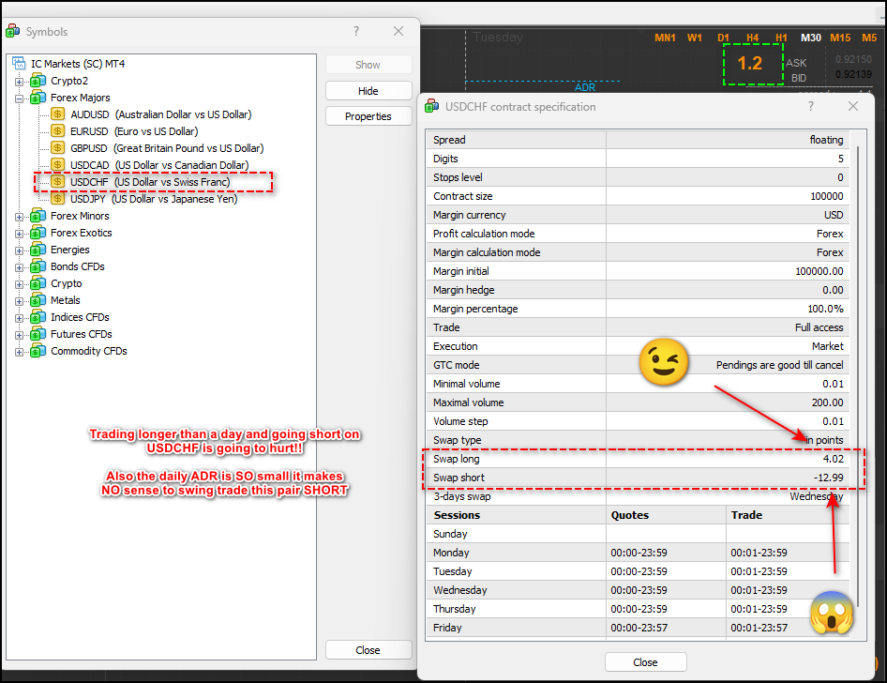Image resolution: width=887 pixels, height=683 pixels.
Task: Click the Futures CFDs group label
Action: point(82,334)
